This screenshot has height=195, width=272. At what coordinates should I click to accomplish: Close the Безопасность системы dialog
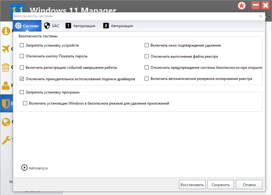pyautogui.click(x=261, y=16)
